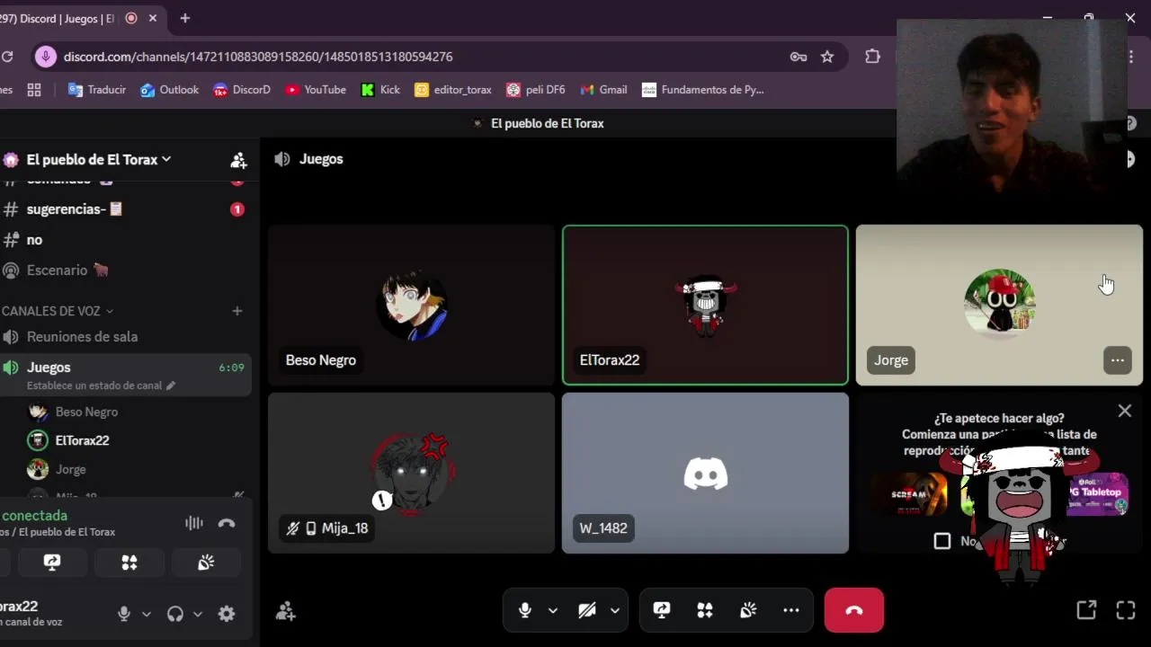
Task: Open editor_torax bookmark
Action: click(x=453, y=90)
